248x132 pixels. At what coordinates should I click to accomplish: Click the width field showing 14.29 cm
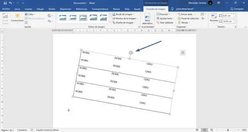(227, 21)
